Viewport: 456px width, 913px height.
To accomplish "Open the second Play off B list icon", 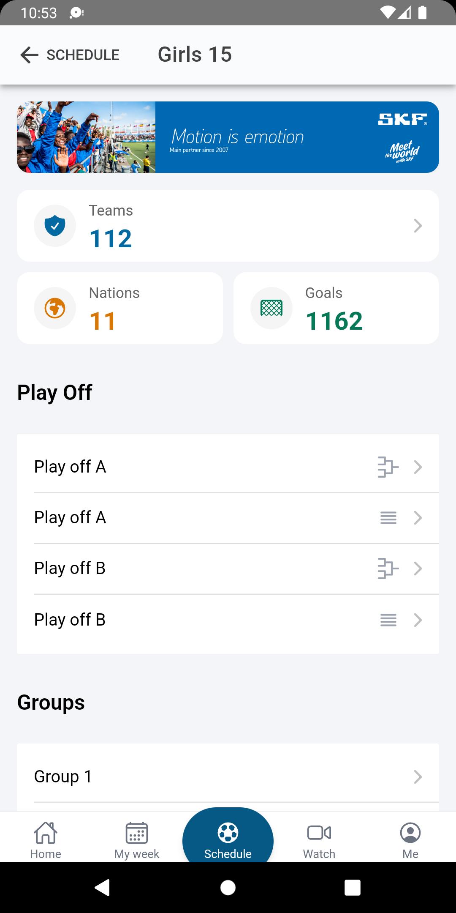I will pyautogui.click(x=388, y=620).
